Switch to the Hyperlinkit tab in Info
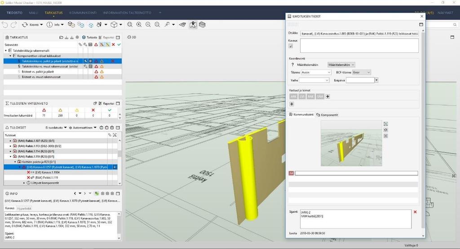This screenshot has width=460, height=249. pyautogui.click(x=24, y=208)
